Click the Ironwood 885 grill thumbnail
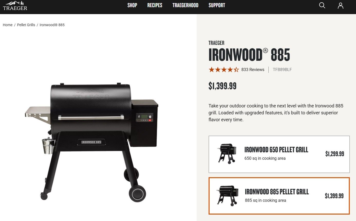Image resolution: width=356 pixels, height=221 pixels. tap(228, 196)
